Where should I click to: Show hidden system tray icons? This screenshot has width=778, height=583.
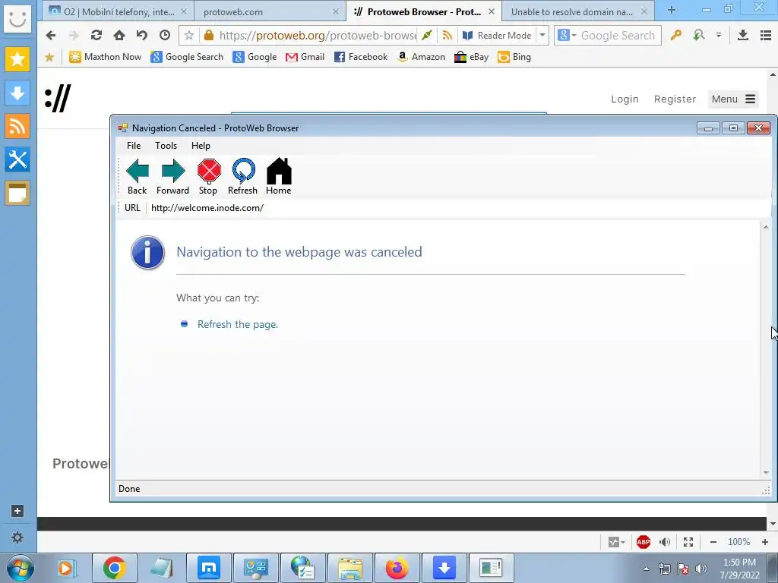646,569
